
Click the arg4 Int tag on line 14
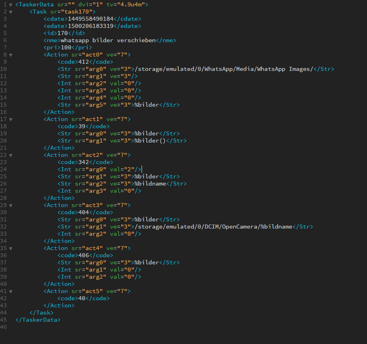click(99, 98)
